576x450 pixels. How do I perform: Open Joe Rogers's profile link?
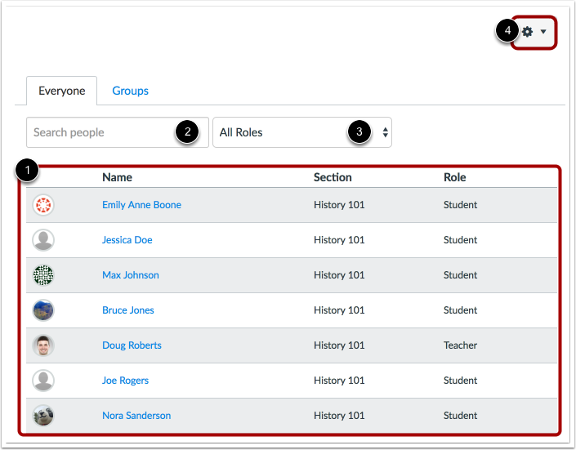click(x=125, y=381)
